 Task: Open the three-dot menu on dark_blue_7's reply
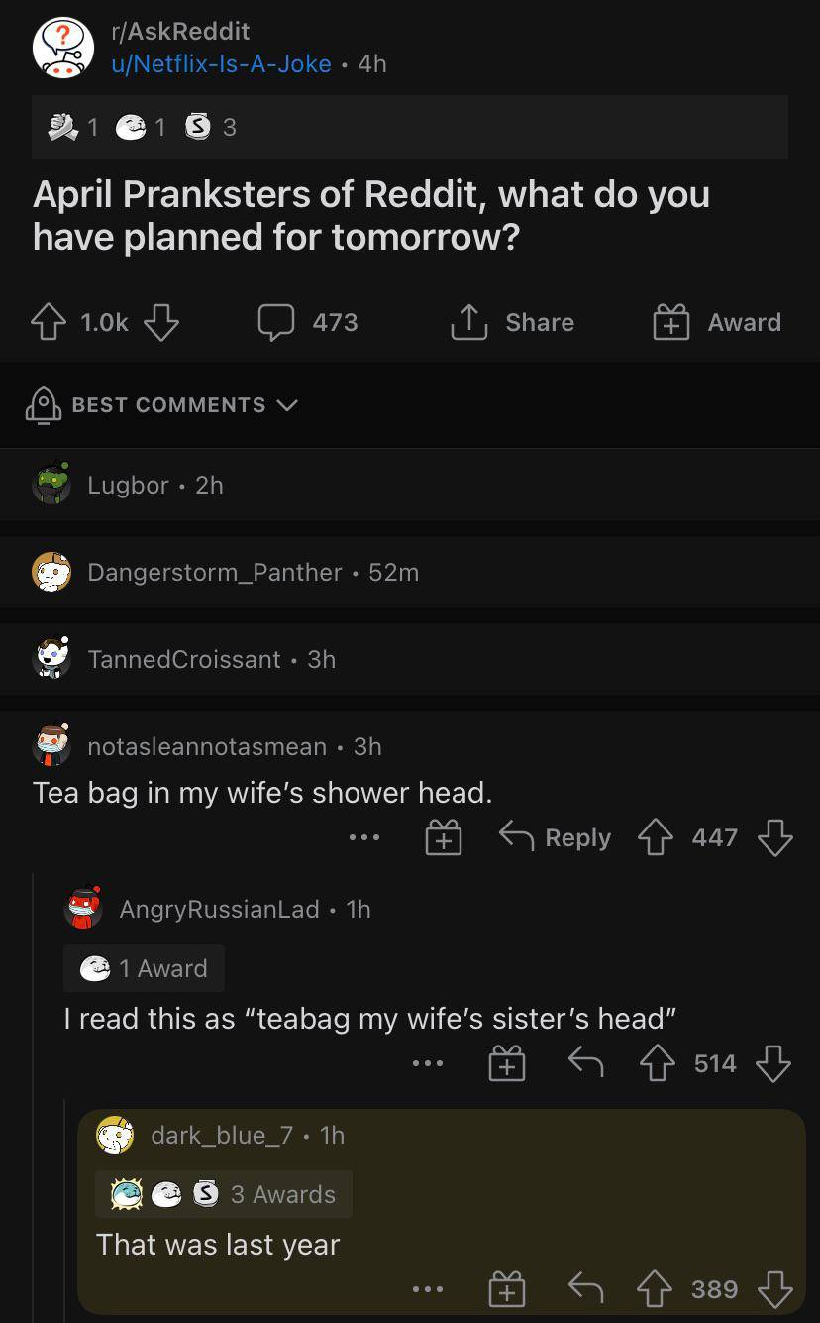[428, 1289]
